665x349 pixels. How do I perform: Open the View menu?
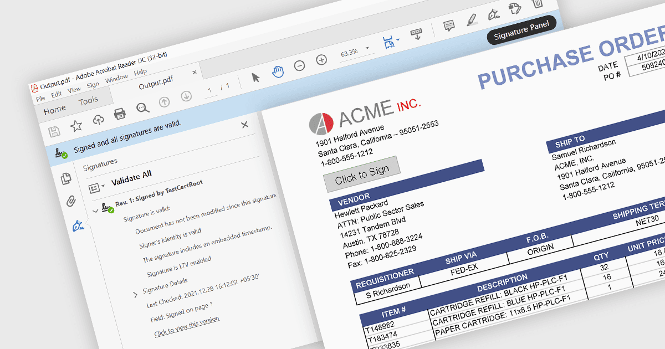tap(74, 89)
